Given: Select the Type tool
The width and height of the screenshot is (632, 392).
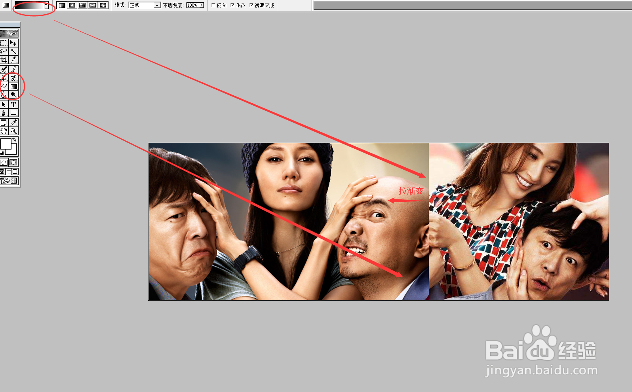Looking at the screenshot, I should [13, 104].
